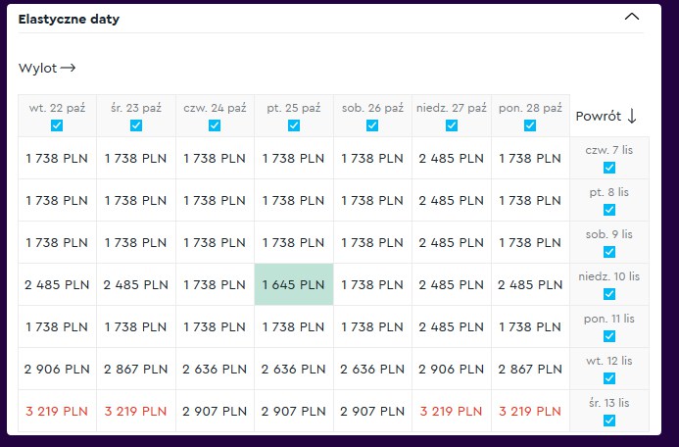
Task: Select 2 636 PLN for 24 paź – 12 lis
Action: tap(215, 369)
